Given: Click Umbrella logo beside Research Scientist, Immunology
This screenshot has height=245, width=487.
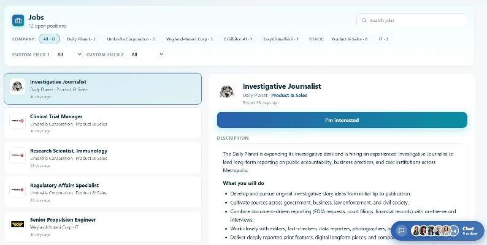Looking at the screenshot, I should (x=17, y=155).
